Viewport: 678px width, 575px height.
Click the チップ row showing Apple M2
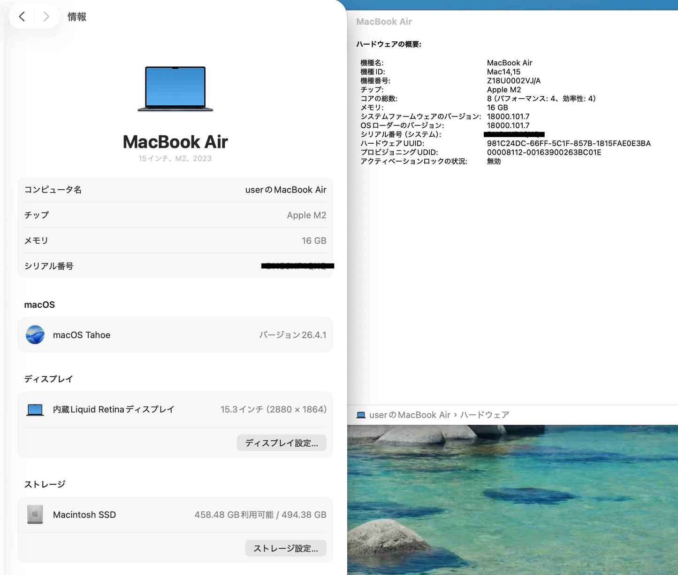(x=175, y=215)
